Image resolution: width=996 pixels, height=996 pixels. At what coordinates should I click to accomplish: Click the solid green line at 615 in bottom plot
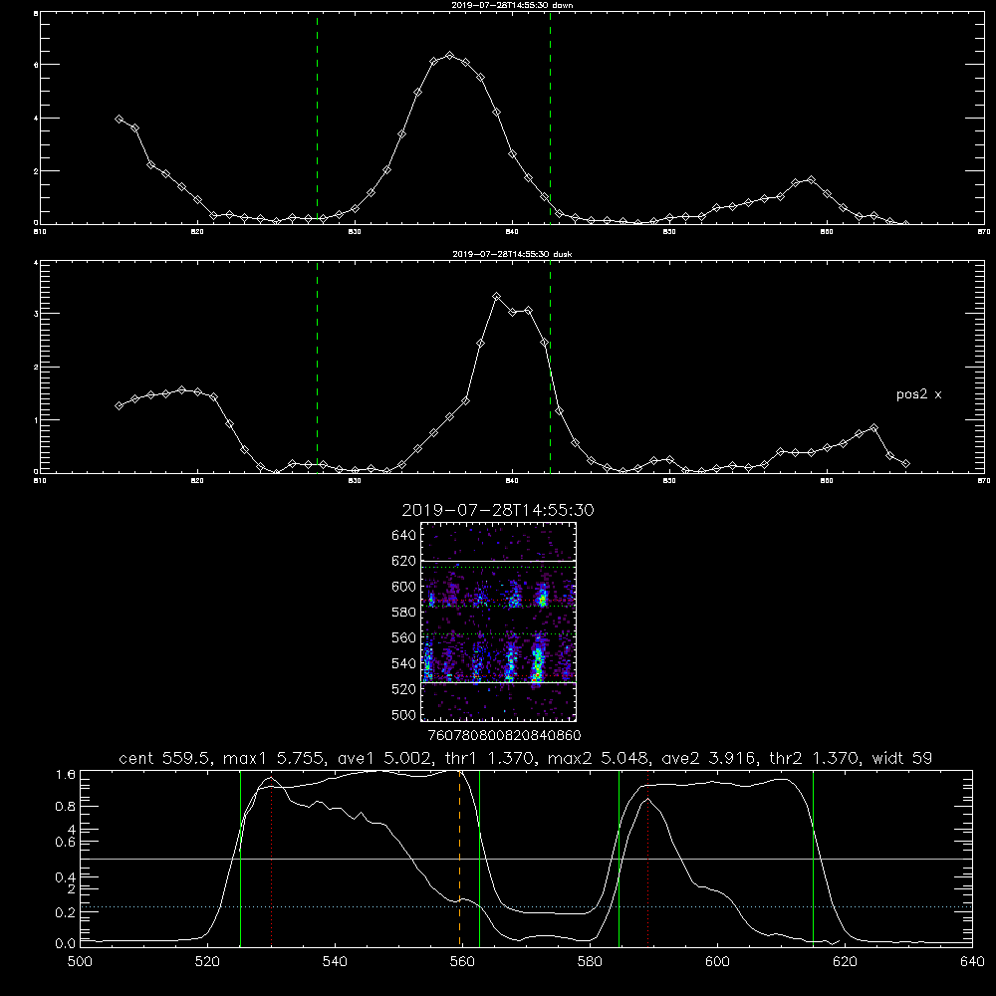point(813,858)
